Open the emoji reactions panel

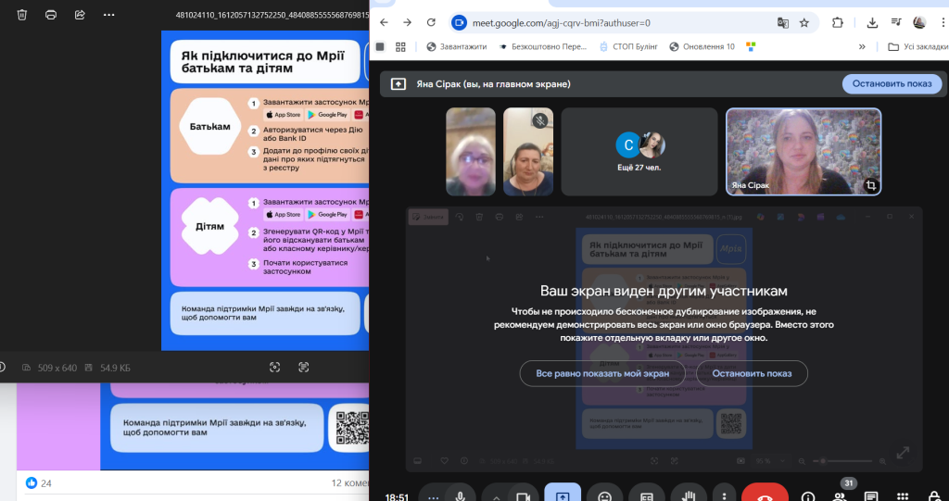tap(604, 495)
